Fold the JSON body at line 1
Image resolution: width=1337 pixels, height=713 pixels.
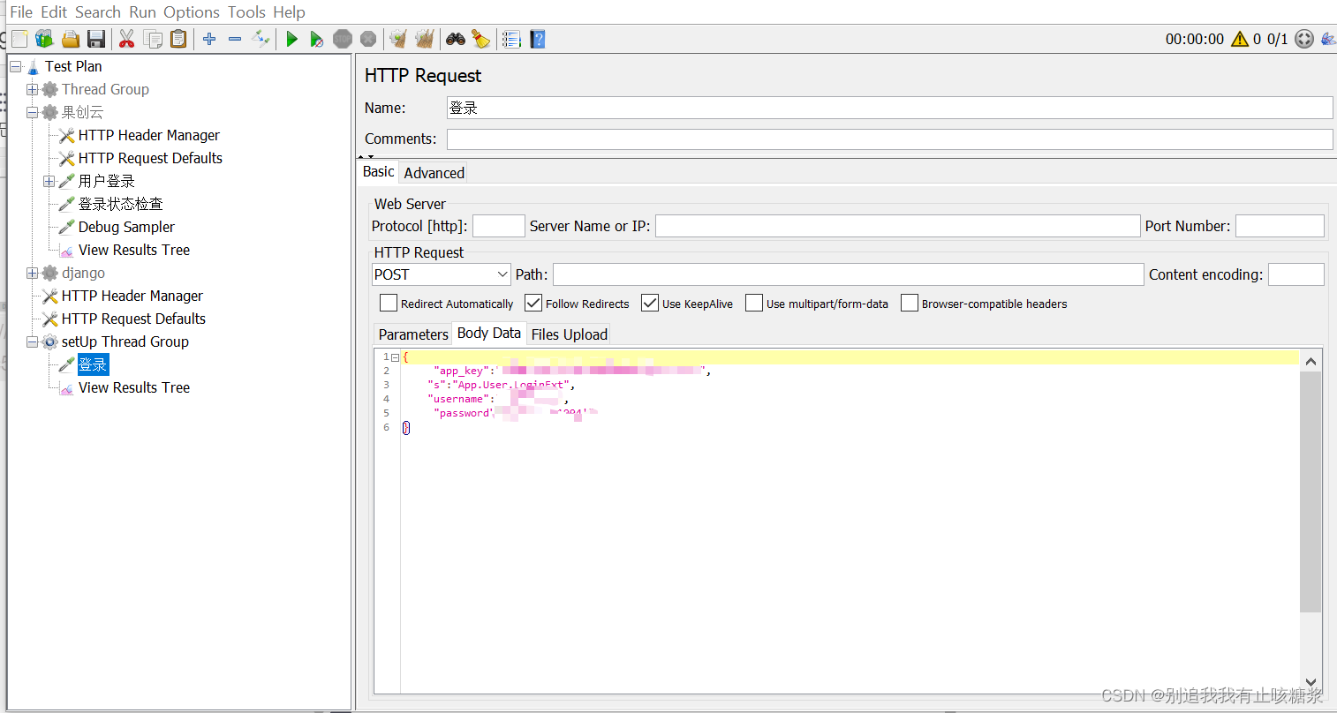pyautogui.click(x=395, y=357)
